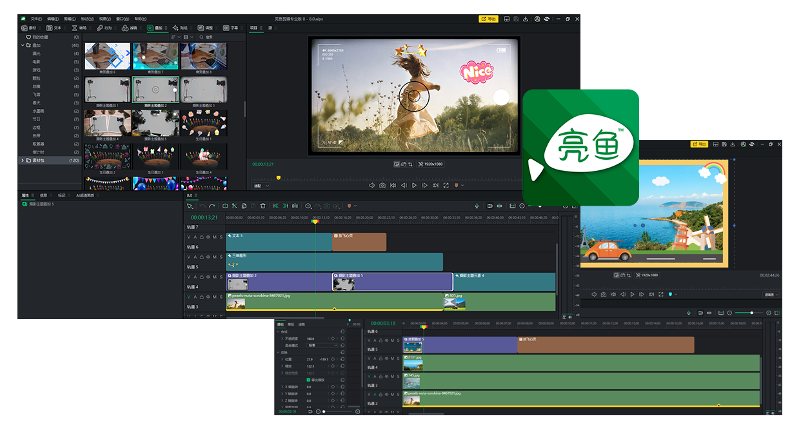This screenshot has width=801, height=432.
Task: Click the trash delete icon in the timeline toolbar
Action: click(262, 206)
